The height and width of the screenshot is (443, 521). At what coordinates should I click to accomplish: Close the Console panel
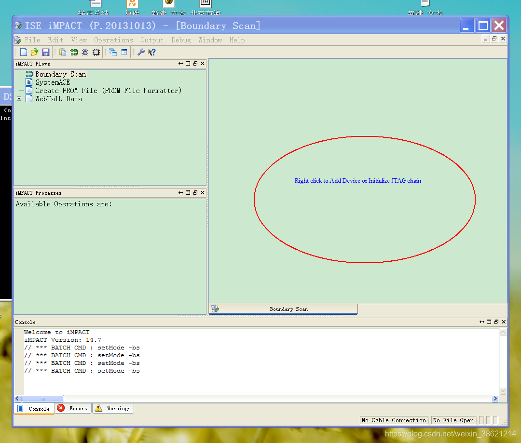tap(504, 322)
